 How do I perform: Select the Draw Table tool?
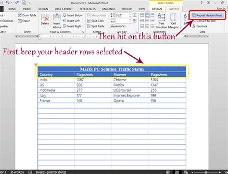click(x=27, y=15)
